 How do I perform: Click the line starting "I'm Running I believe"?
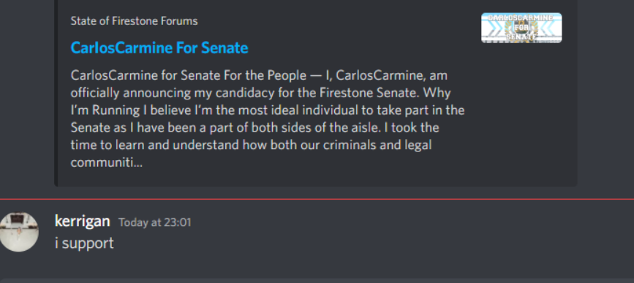pos(268,110)
